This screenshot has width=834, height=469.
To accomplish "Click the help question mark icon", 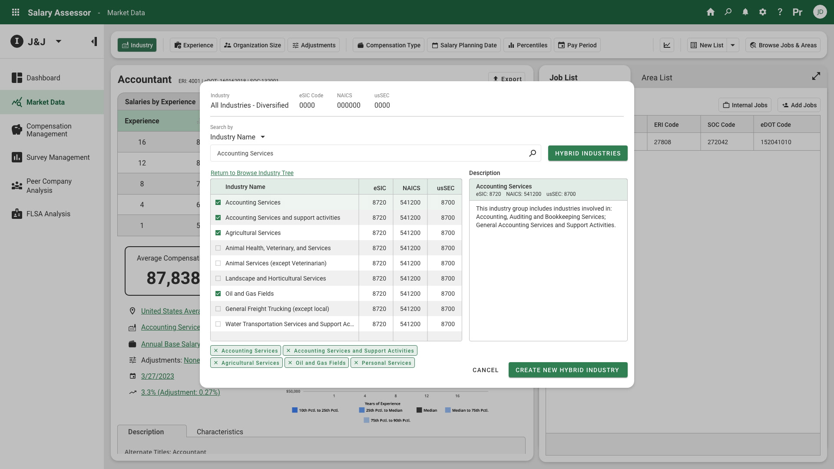I will (x=780, y=12).
